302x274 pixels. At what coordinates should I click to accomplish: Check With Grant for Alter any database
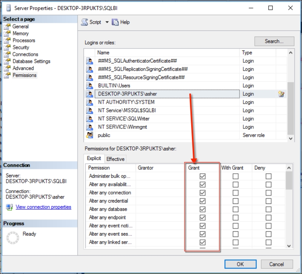click(235, 209)
